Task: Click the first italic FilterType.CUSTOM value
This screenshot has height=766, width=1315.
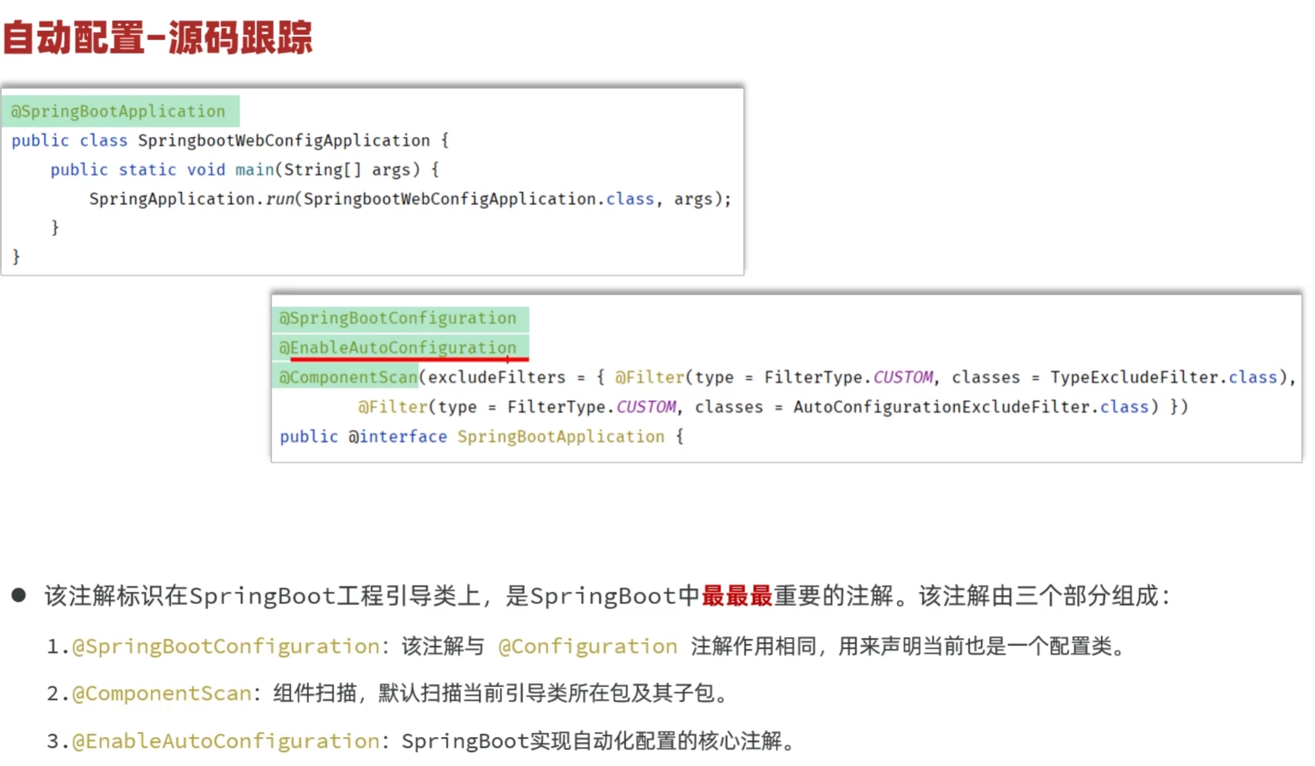Action: [903, 377]
